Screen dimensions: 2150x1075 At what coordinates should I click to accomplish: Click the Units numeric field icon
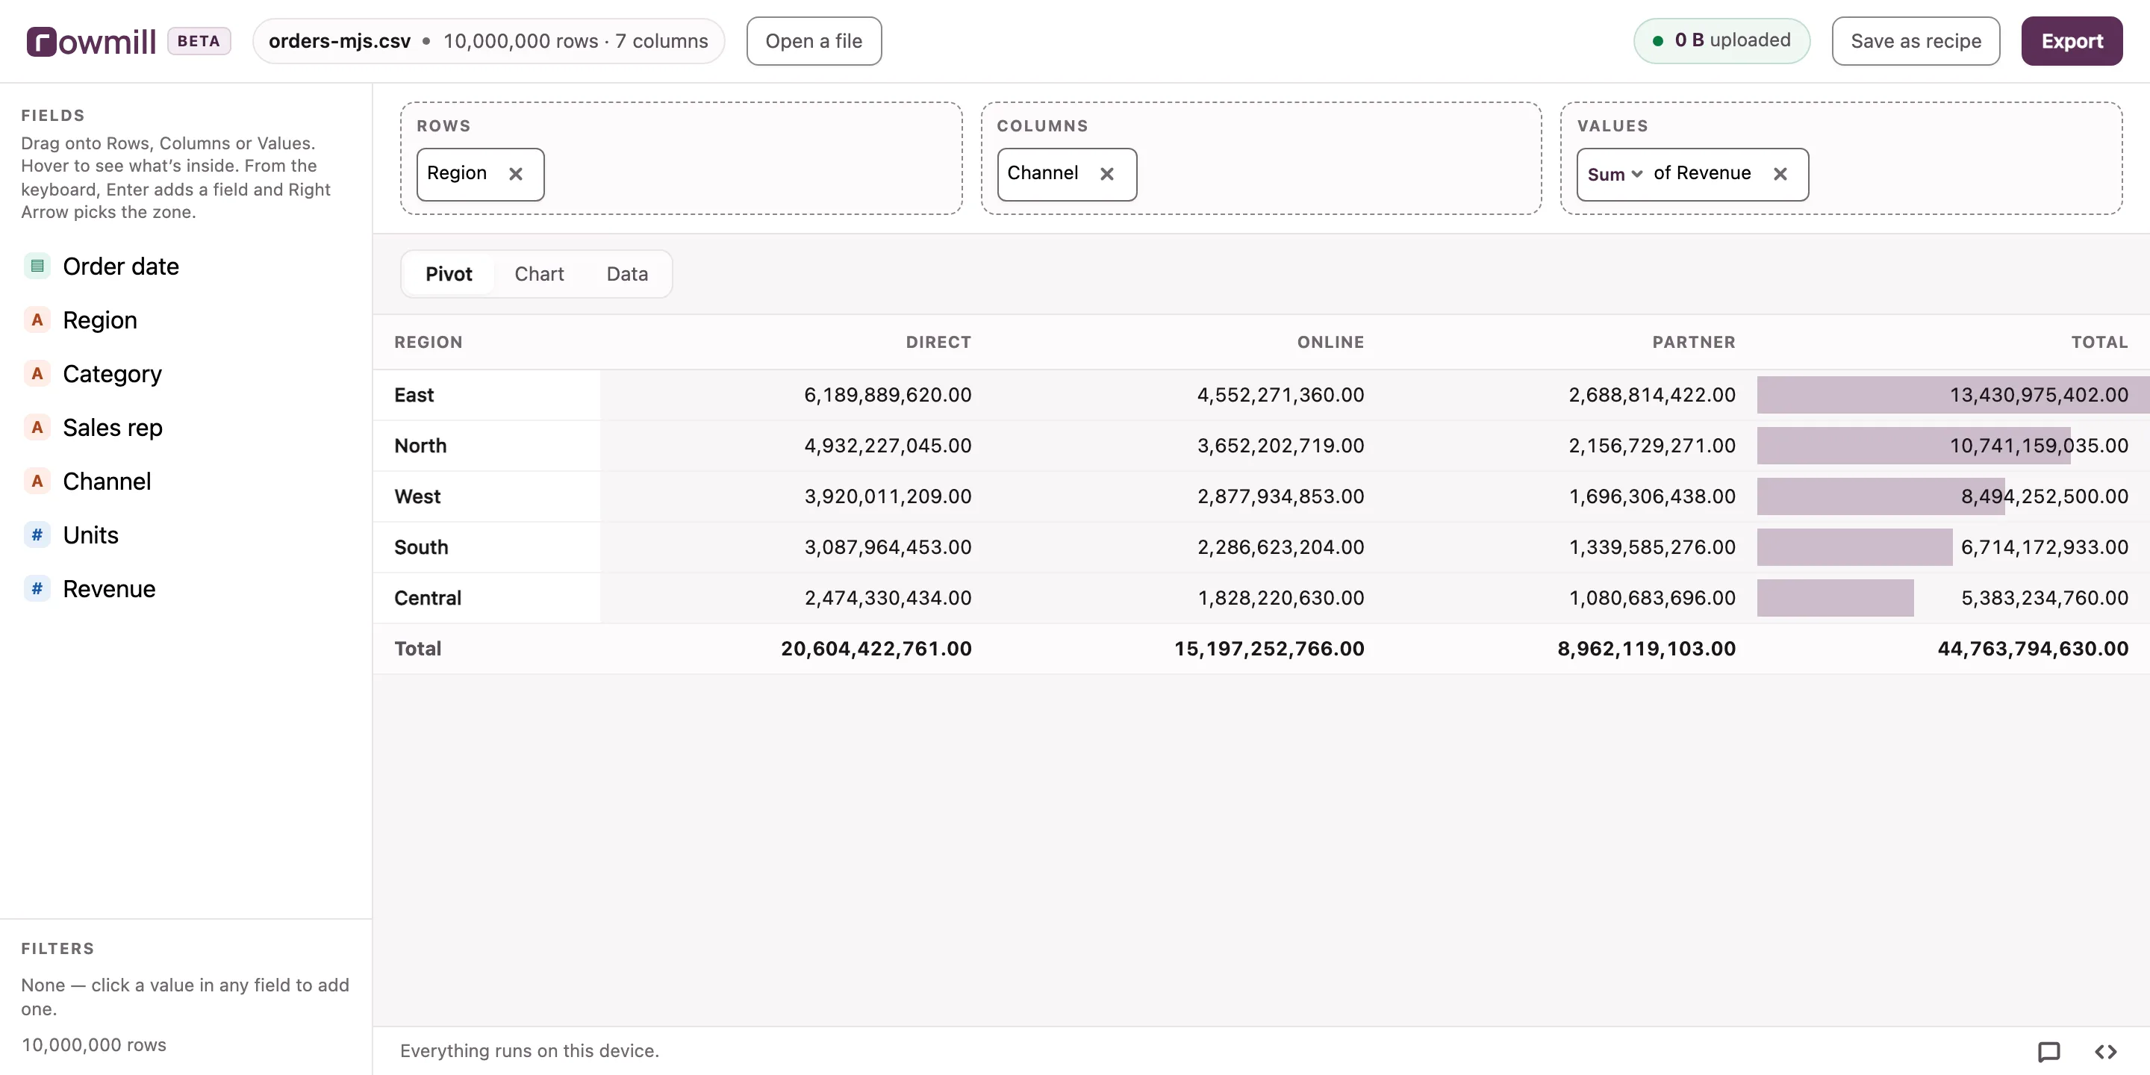(x=37, y=535)
